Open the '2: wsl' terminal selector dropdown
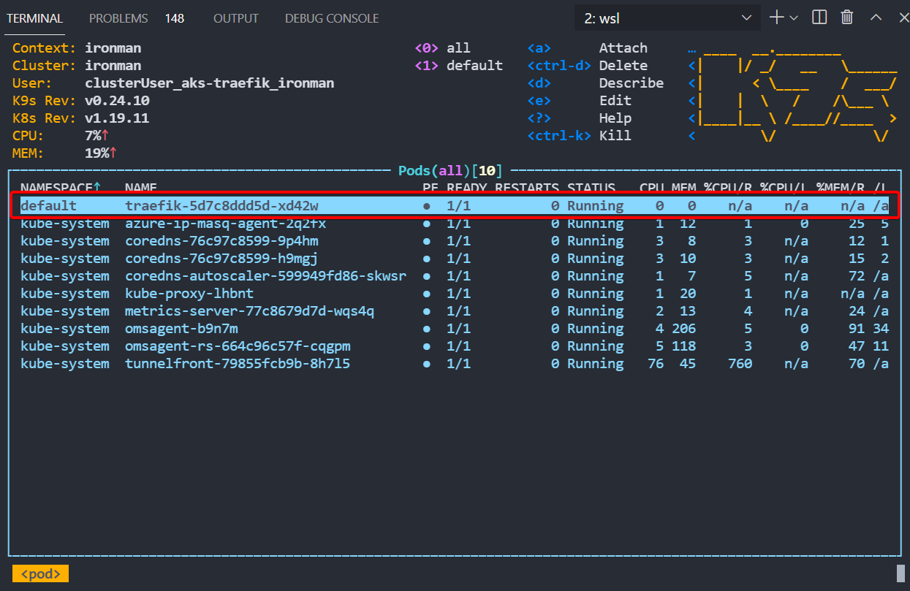Image resolution: width=910 pixels, height=591 pixels. point(667,18)
